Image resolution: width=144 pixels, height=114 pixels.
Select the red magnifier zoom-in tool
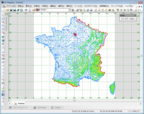pos(3,22)
